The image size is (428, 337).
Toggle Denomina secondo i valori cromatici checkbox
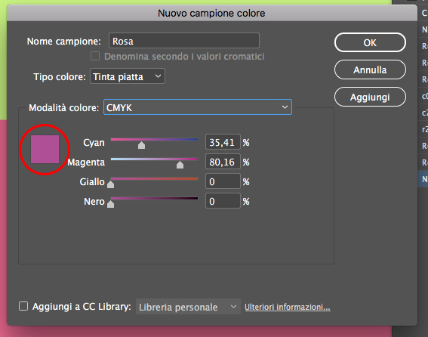(94, 57)
